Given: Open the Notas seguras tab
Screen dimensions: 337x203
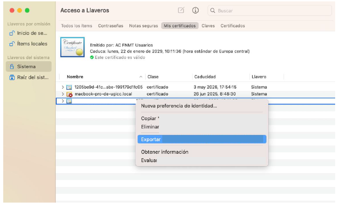Looking at the screenshot, I should pyautogui.click(x=143, y=26).
